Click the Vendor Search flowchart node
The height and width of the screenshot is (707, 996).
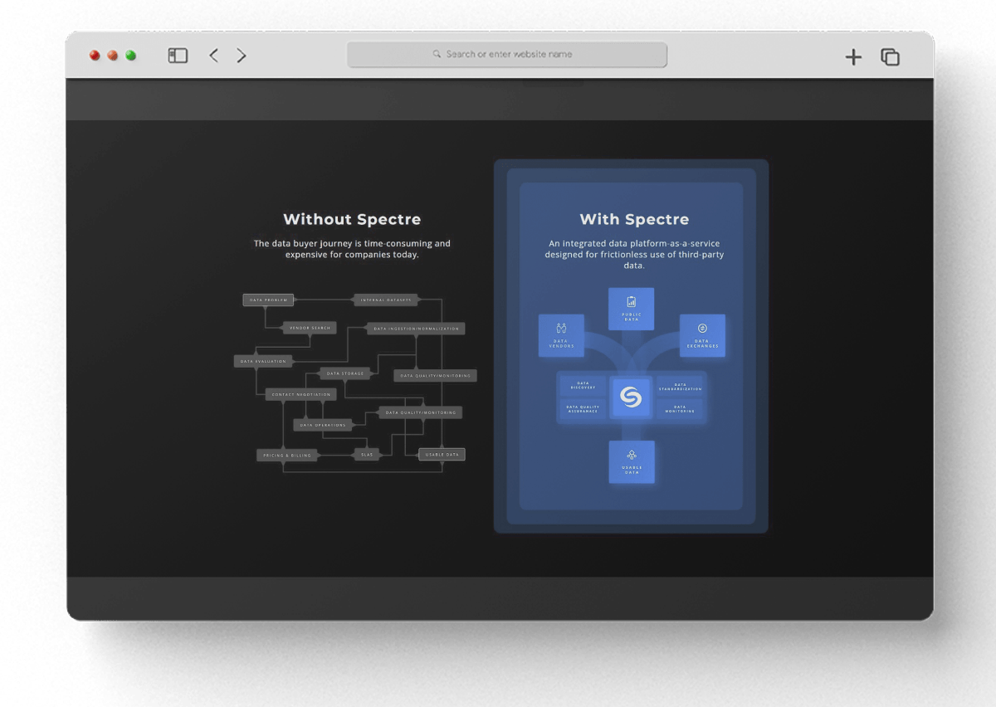tap(310, 328)
